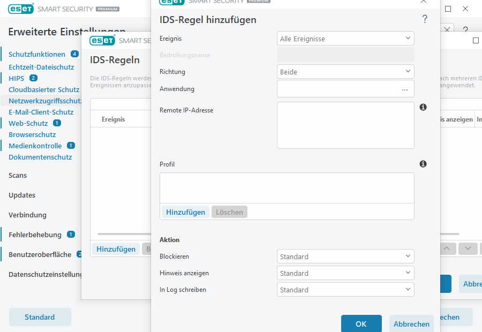Click the ESET logo in the IDS-Regeln window
Image resolution: width=482 pixels, height=332 pixels.
tap(102, 40)
